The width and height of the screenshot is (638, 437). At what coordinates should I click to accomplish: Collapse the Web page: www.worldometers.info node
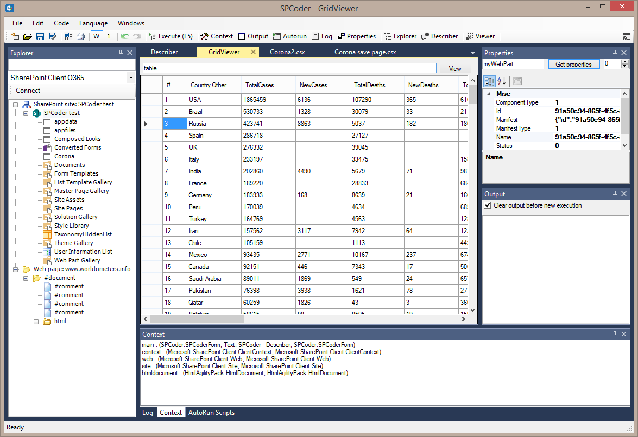pyautogui.click(x=15, y=269)
